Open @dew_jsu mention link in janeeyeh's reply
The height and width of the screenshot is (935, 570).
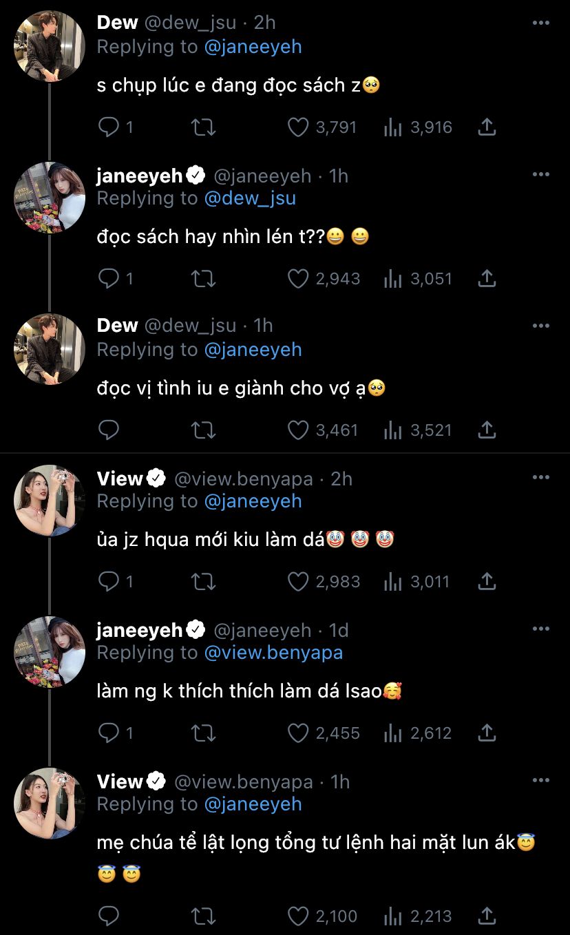250,198
